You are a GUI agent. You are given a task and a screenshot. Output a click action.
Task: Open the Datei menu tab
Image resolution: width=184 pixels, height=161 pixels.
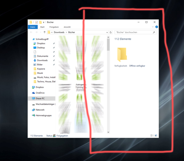(33, 27)
